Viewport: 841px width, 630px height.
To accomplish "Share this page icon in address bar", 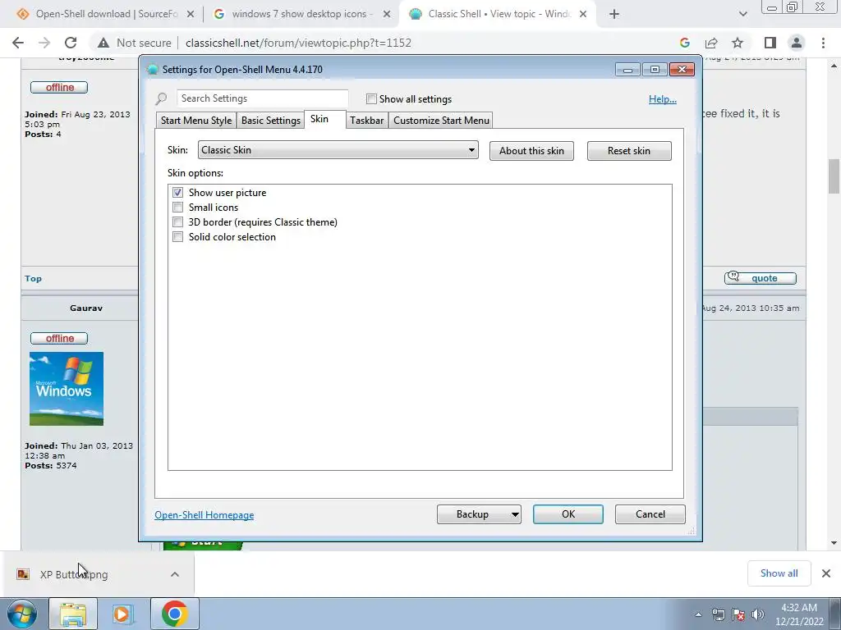I will [711, 43].
